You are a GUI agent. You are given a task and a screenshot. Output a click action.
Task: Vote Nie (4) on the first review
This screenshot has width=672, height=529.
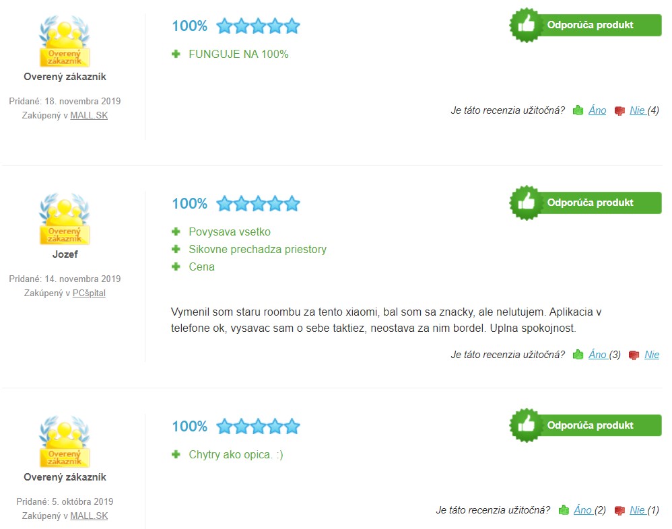coord(644,110)
